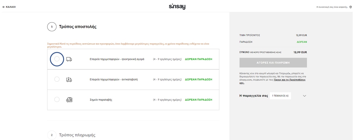The width and height of the screenshot is (356, 140).
Task: Click the Τρόπος αποστολής section heading
Action: coord(78,27)
